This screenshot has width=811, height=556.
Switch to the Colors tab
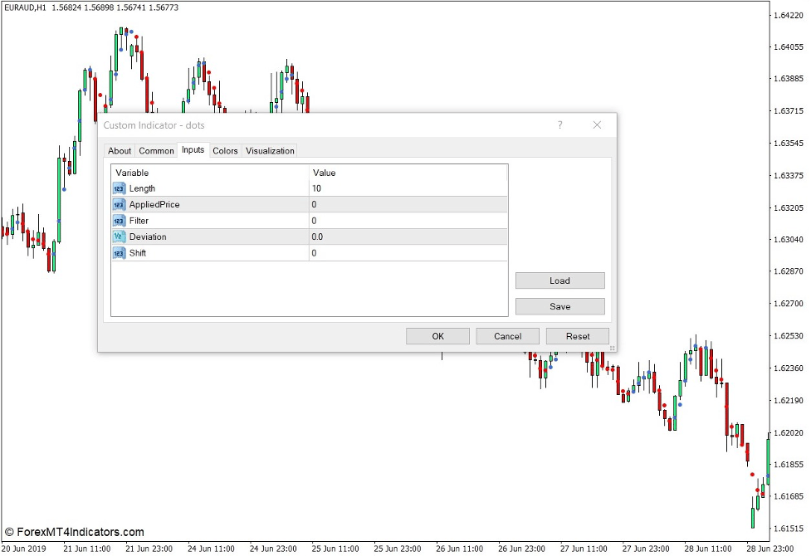(x=225, y=151)
